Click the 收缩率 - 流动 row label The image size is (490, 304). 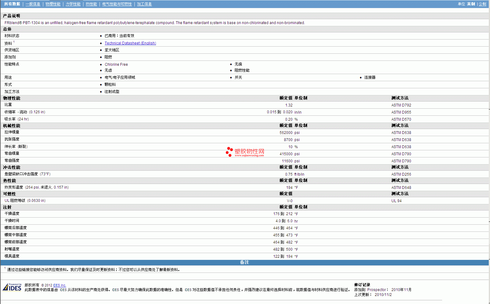pyautogui.click(x=25, y=112)
